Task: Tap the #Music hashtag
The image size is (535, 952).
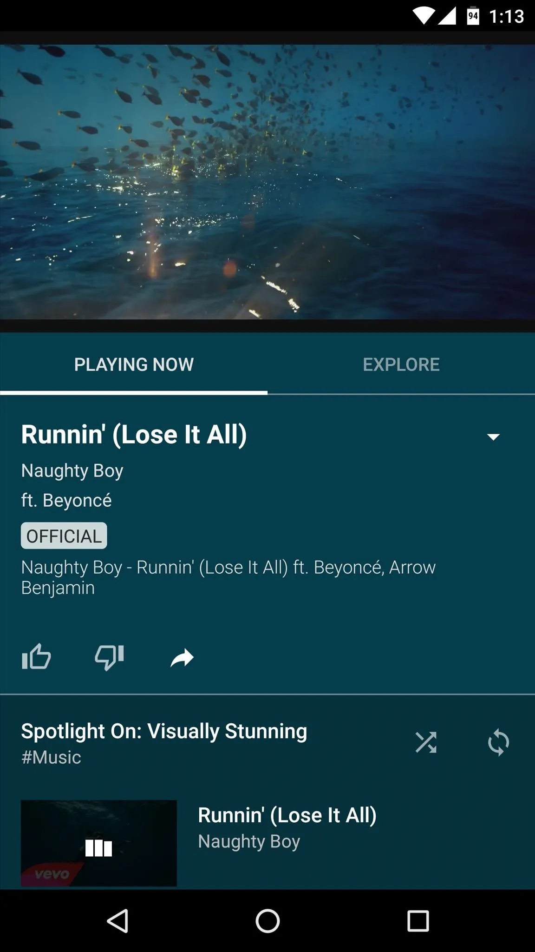Action: pyautogui.click(x=51, y=757)
